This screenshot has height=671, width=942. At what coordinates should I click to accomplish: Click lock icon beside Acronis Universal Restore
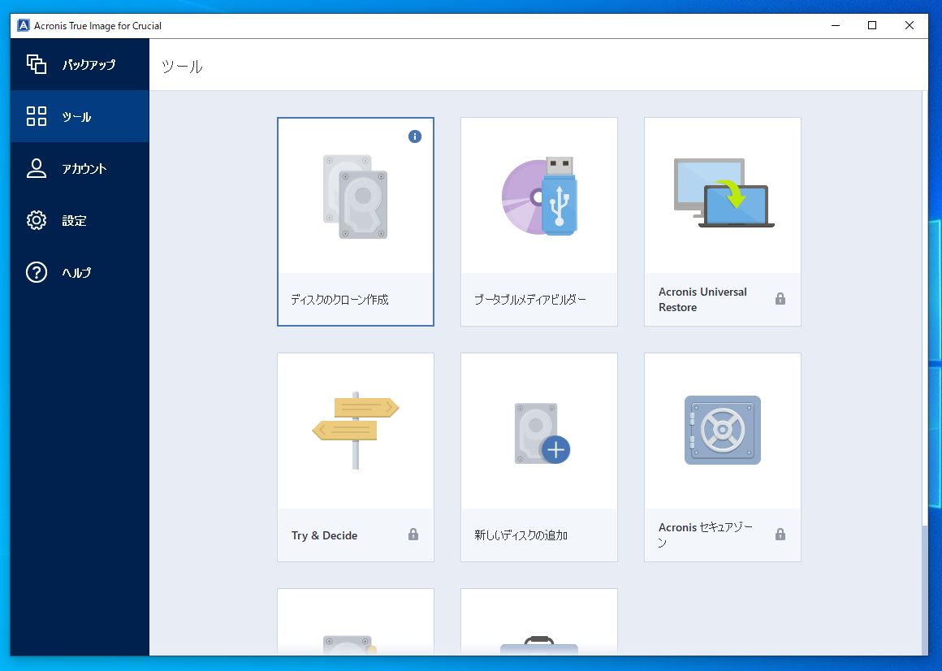coord(780,299)
